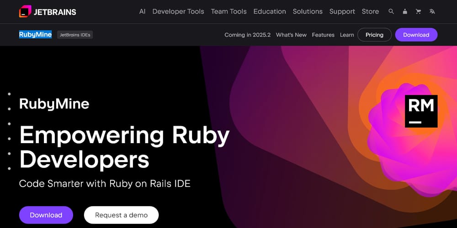Click the JetBrains logo
The height and width of the screenshot is (228, 457).
[48, 12]
